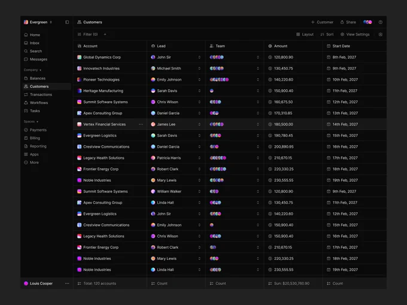Click add column icon in toolbar

coord(381,34)
